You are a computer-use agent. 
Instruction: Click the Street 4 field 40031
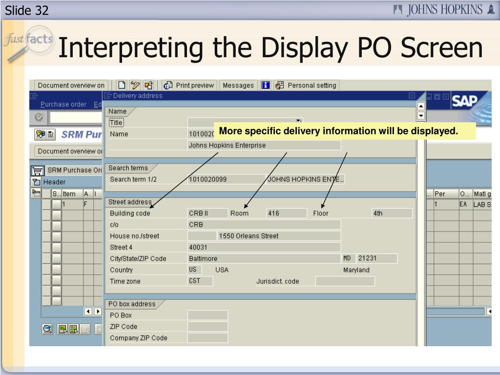(x=264, y=248)
